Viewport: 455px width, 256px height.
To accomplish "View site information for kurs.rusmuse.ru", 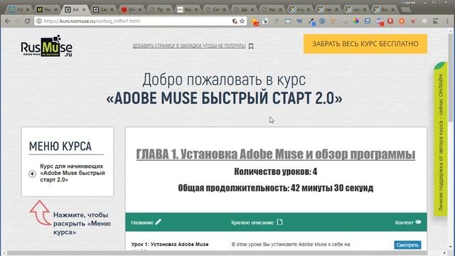I will pos(39,21).
